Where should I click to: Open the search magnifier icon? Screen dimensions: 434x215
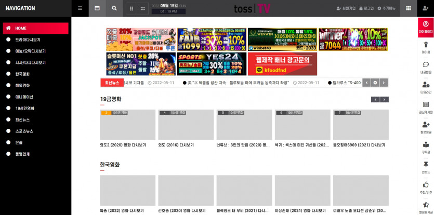[114, 8]
